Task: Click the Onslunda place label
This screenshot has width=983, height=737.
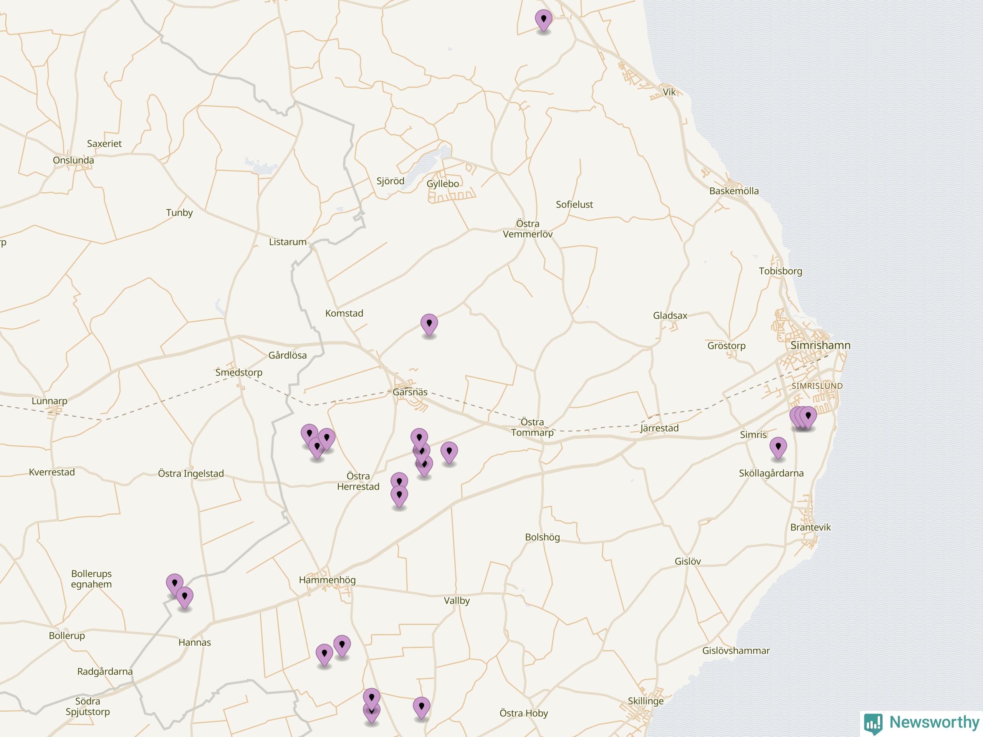Action: pyautogui.click(x=73, y=160)
